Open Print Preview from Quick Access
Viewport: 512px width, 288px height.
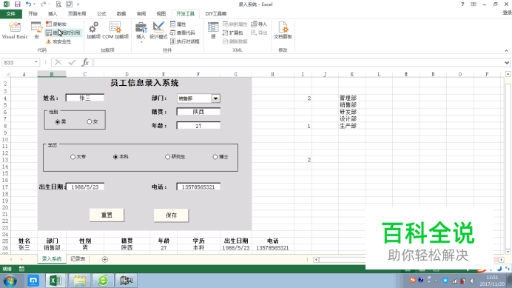coord(58,4)
